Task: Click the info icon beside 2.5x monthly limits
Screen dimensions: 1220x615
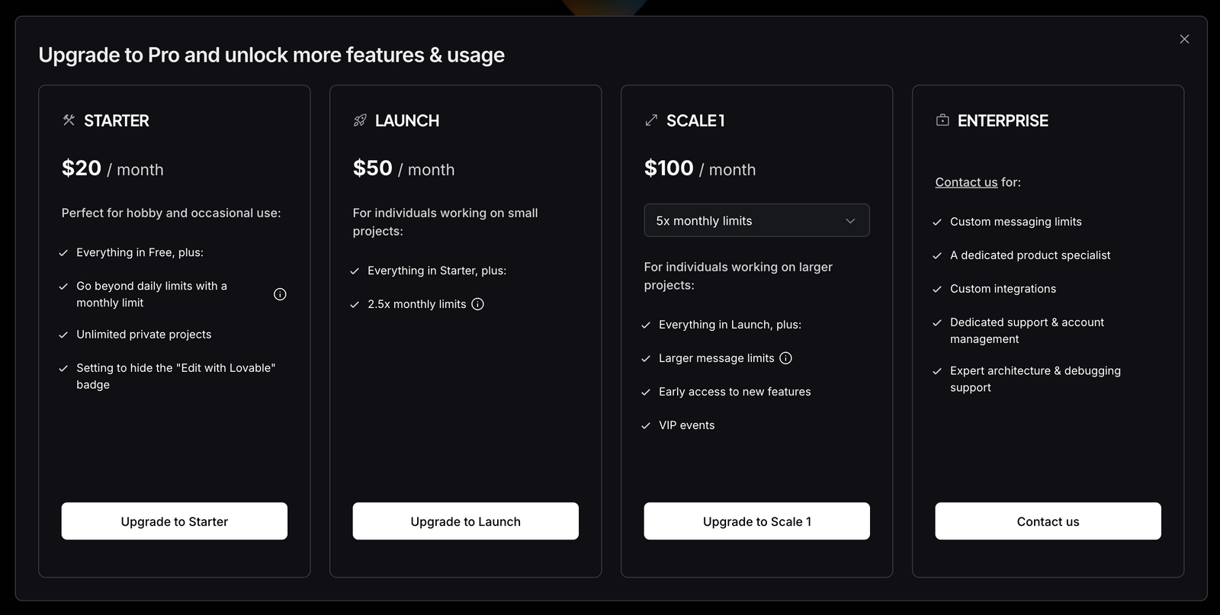Action: 477,303
